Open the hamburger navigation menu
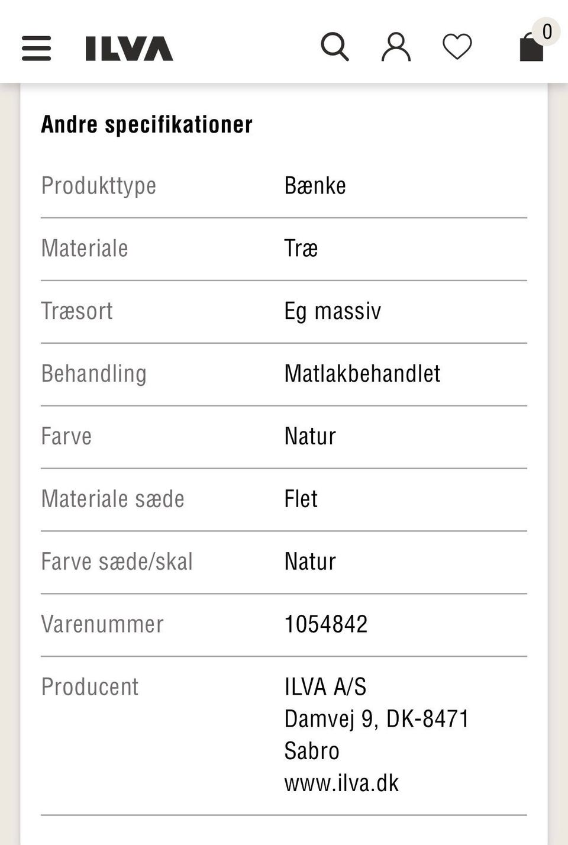Screen dimensions: 568x845 pyautogui.click(x=36, y=48)
